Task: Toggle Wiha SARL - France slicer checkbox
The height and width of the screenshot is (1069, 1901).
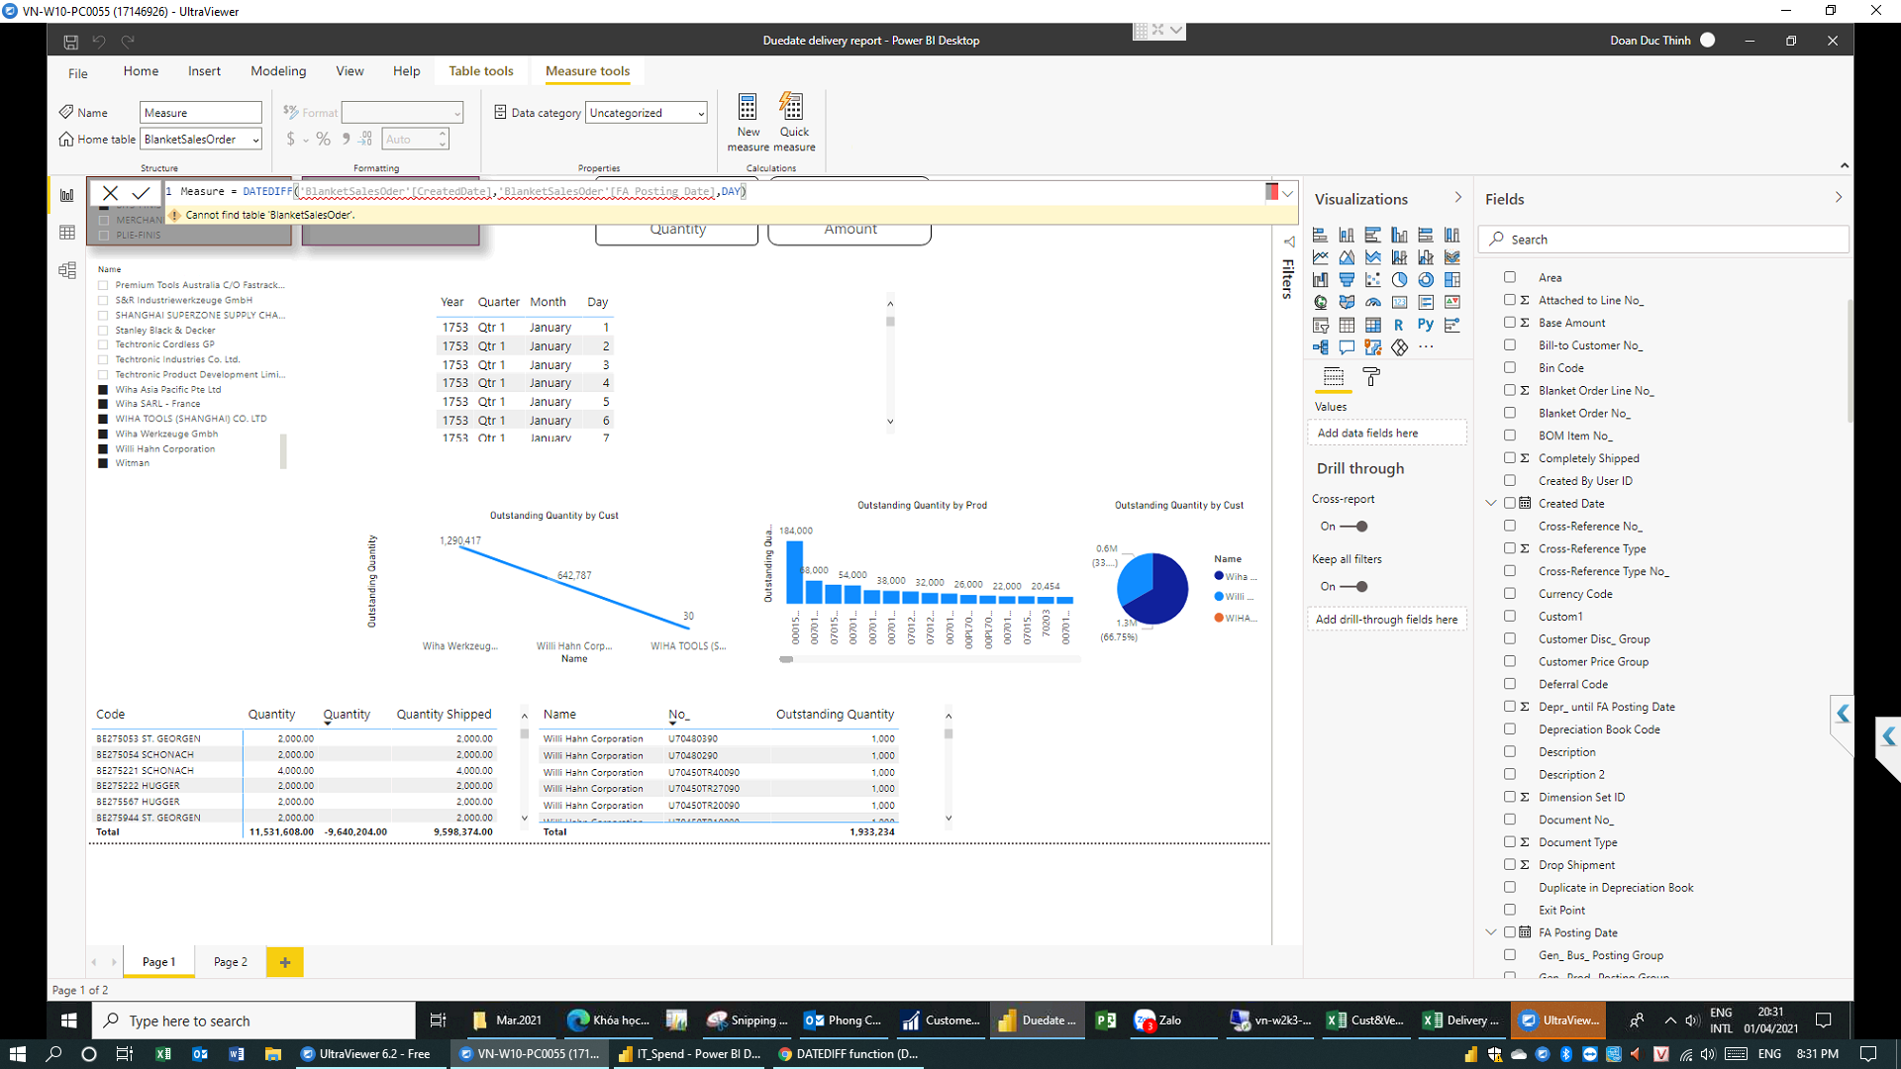Action: tap(103, 404)
